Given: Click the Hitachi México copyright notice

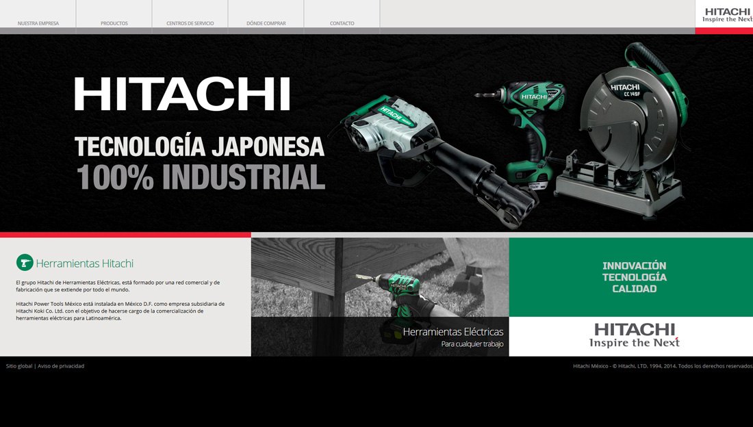Looking at the screenshot, I should pos(663,366).
